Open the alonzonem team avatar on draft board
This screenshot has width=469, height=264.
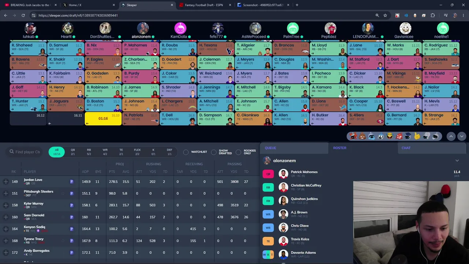click(x=143, y=28)
